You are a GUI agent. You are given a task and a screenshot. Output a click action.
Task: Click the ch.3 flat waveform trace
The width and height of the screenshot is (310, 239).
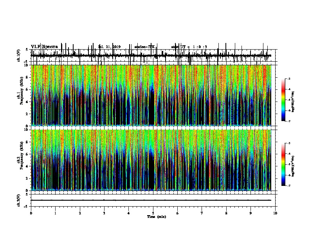pyautogui.click(x=151, y=200)
